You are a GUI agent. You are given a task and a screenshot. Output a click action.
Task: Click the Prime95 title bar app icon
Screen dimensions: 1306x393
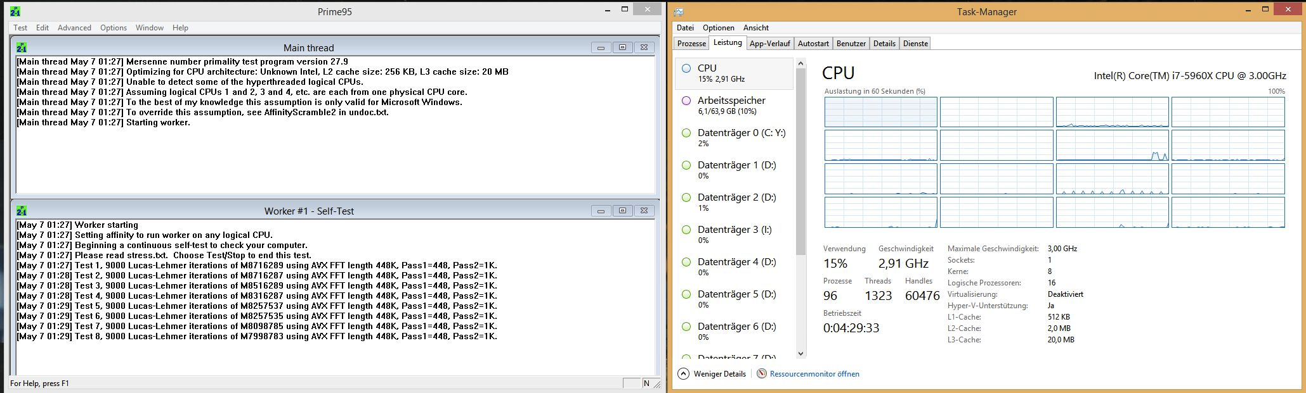coord(15,11)
